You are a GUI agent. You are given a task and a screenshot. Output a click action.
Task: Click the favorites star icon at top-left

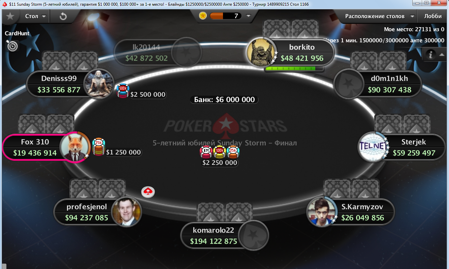coord(10,16)
